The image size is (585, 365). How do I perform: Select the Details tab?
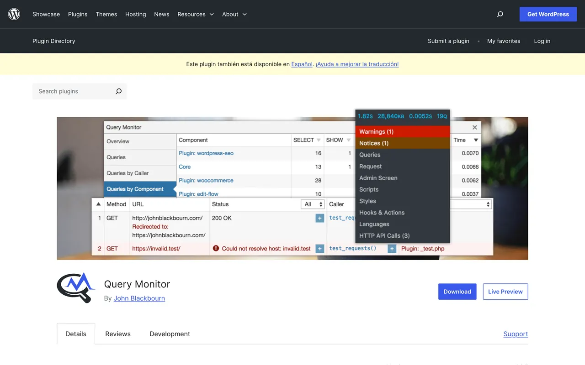pyautogui.click(x=76, y=334)
